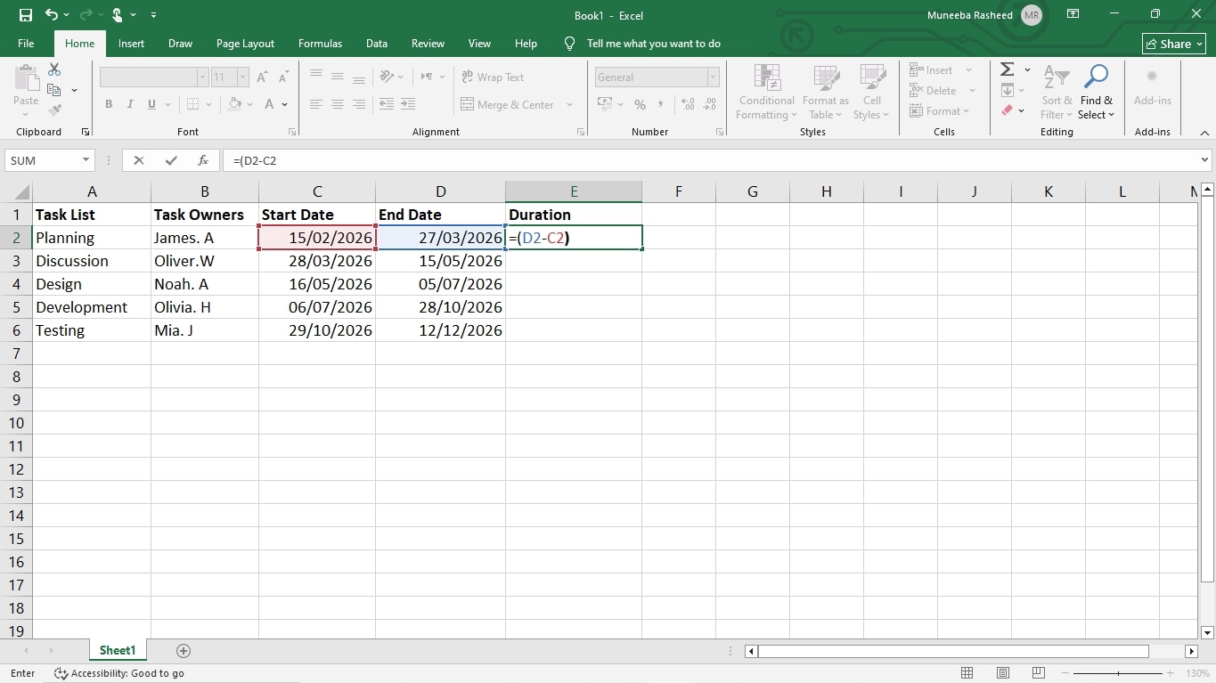This screenshot has width=1216, height=683.
Task: Toggle Merge & Center
Action: pyautogui.click(x=508, y=104)
